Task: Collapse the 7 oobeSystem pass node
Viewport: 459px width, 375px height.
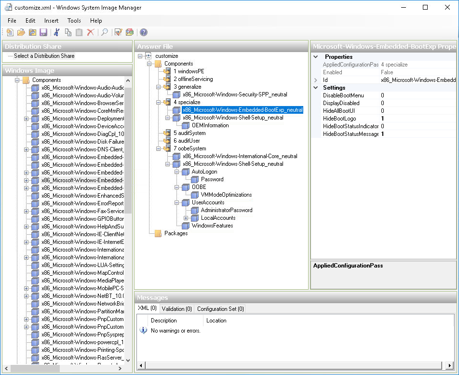Action: point(158,149)
